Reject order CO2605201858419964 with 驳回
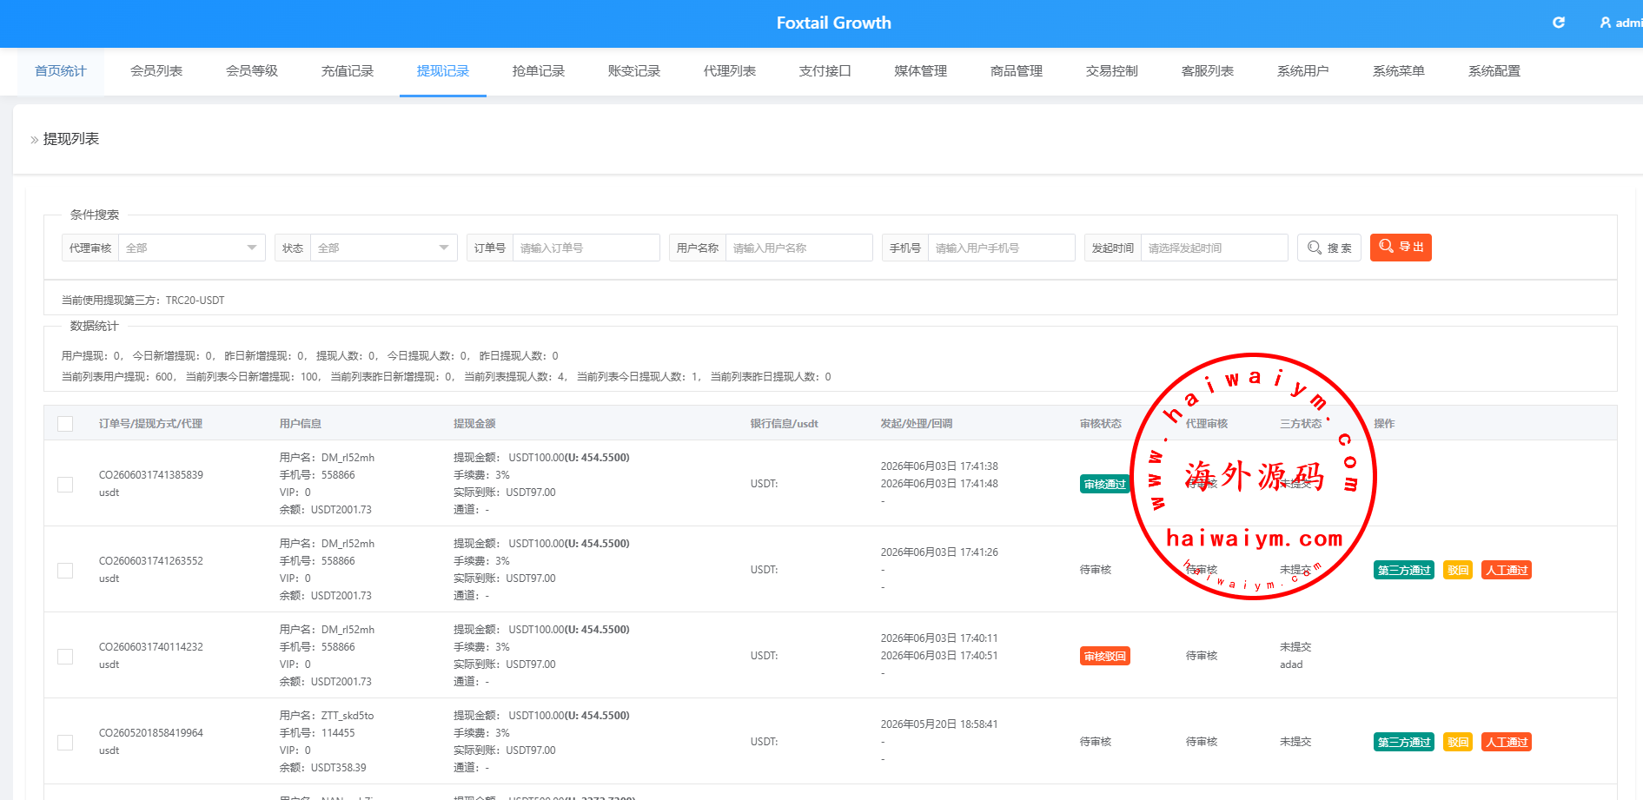1643x800 pixels. pyautogui.click(x=1458, y=743)
